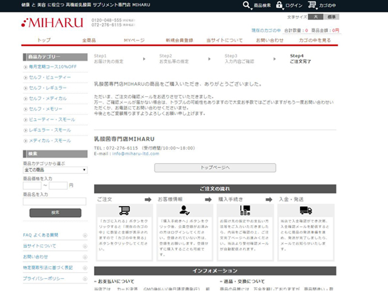Click the 商品検索 header label
The image size is (388, 291).
[x=263, y=5]
